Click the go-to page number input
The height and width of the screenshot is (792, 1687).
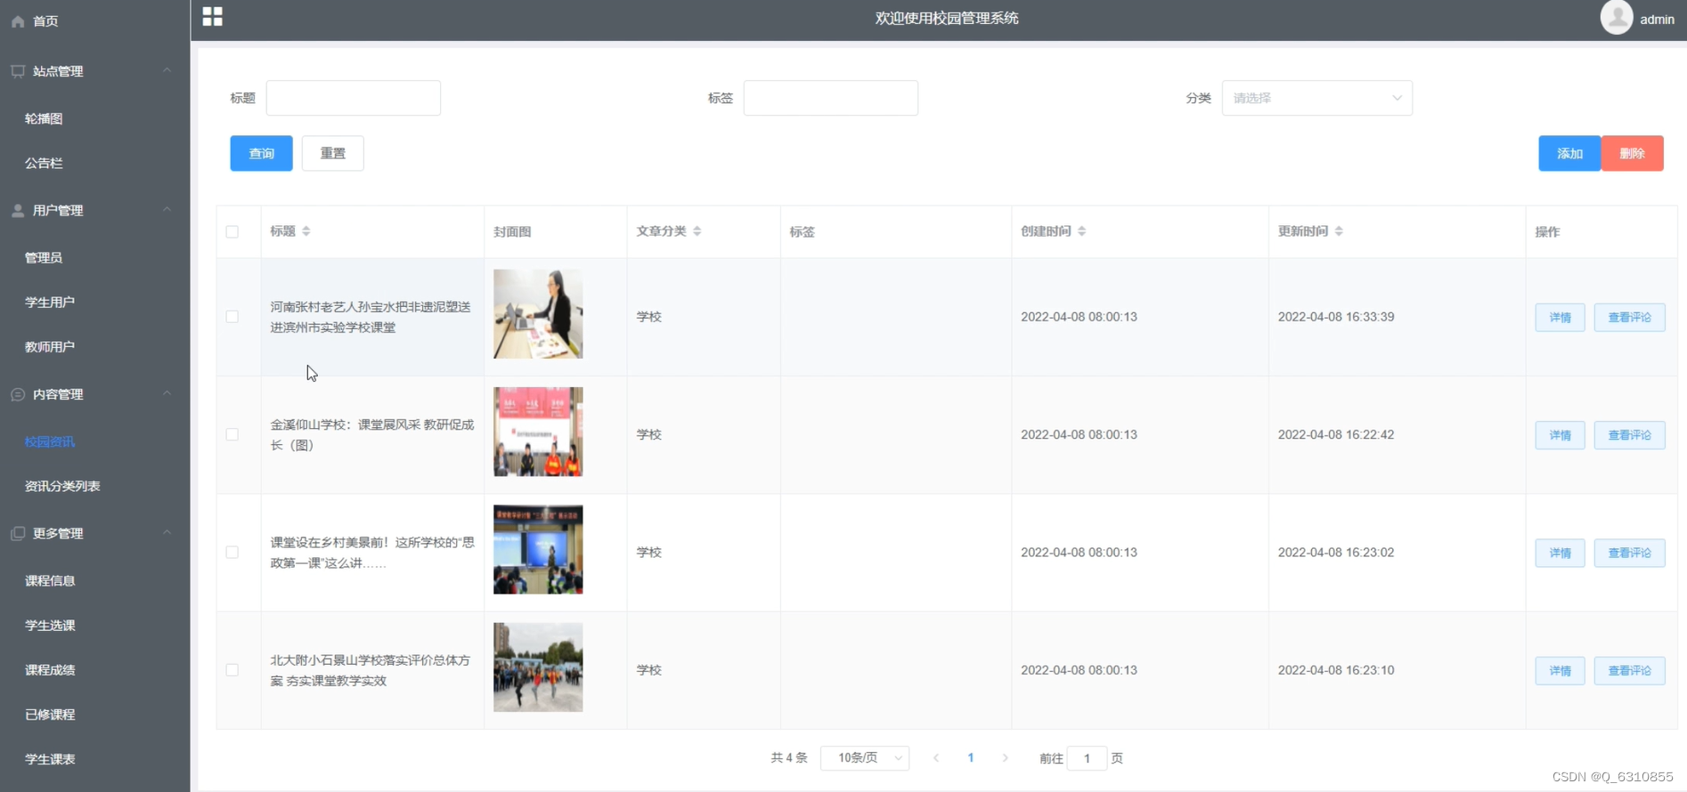tap(1087, 758)
